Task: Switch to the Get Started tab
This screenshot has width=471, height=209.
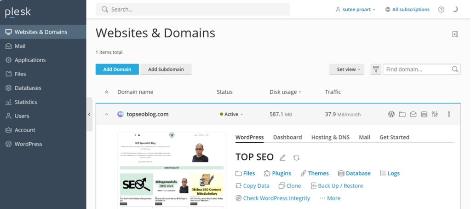Action: coord(394,138)
